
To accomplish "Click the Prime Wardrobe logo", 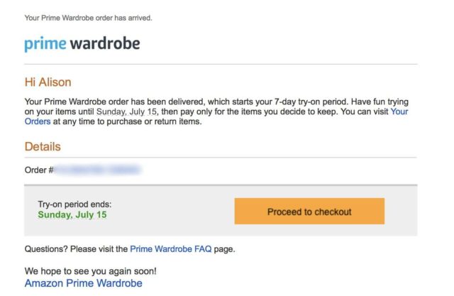I will [82, 44].
